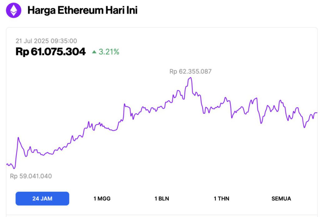
Task: Click the Rp 61.075.304 current price
Action: click(x=51, y=51)
